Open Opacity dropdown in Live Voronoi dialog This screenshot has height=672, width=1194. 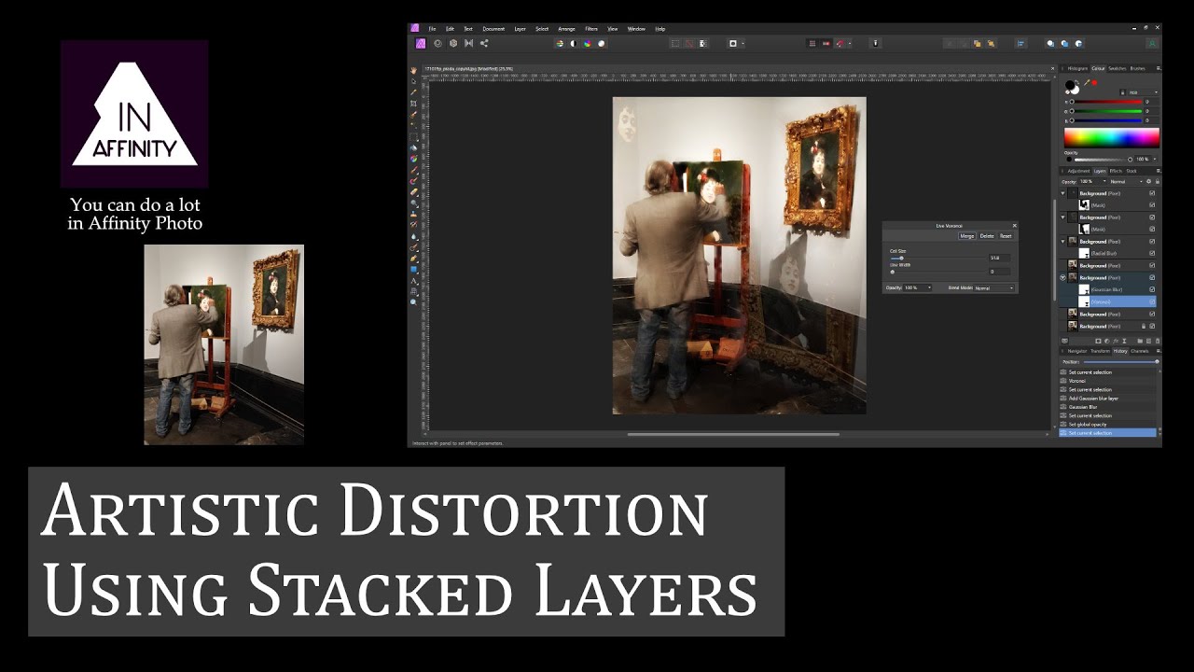tap(918, 287)
